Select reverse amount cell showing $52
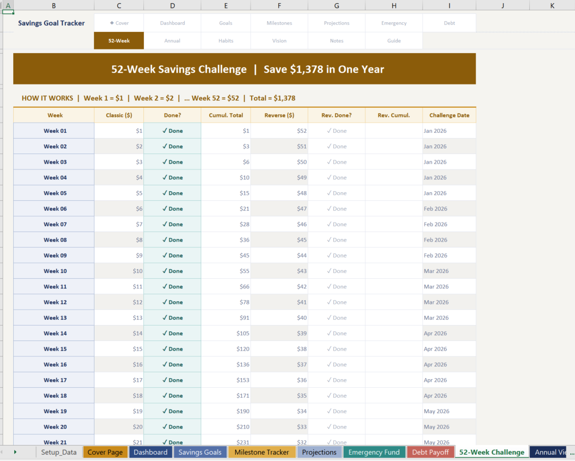This screenshot has height=461, width=575. pos(279,131)
